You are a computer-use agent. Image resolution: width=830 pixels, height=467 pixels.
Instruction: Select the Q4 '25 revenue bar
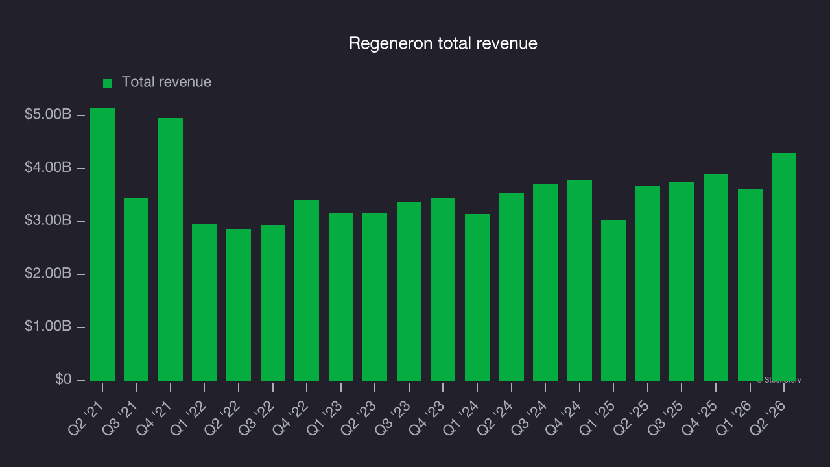(716, 278)
